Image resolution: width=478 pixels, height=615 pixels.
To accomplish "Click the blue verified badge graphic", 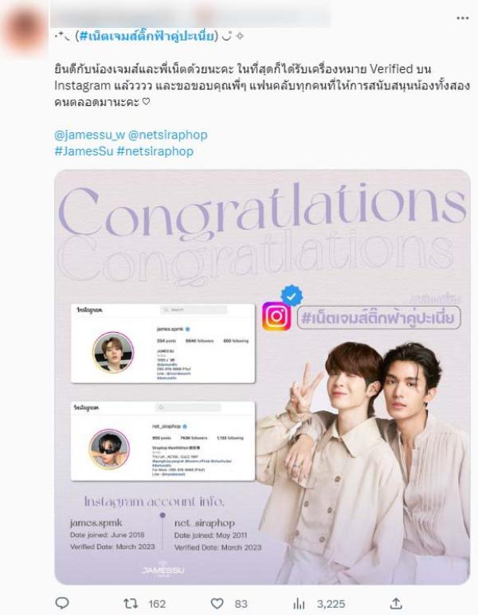I will [x=292, y=296].
